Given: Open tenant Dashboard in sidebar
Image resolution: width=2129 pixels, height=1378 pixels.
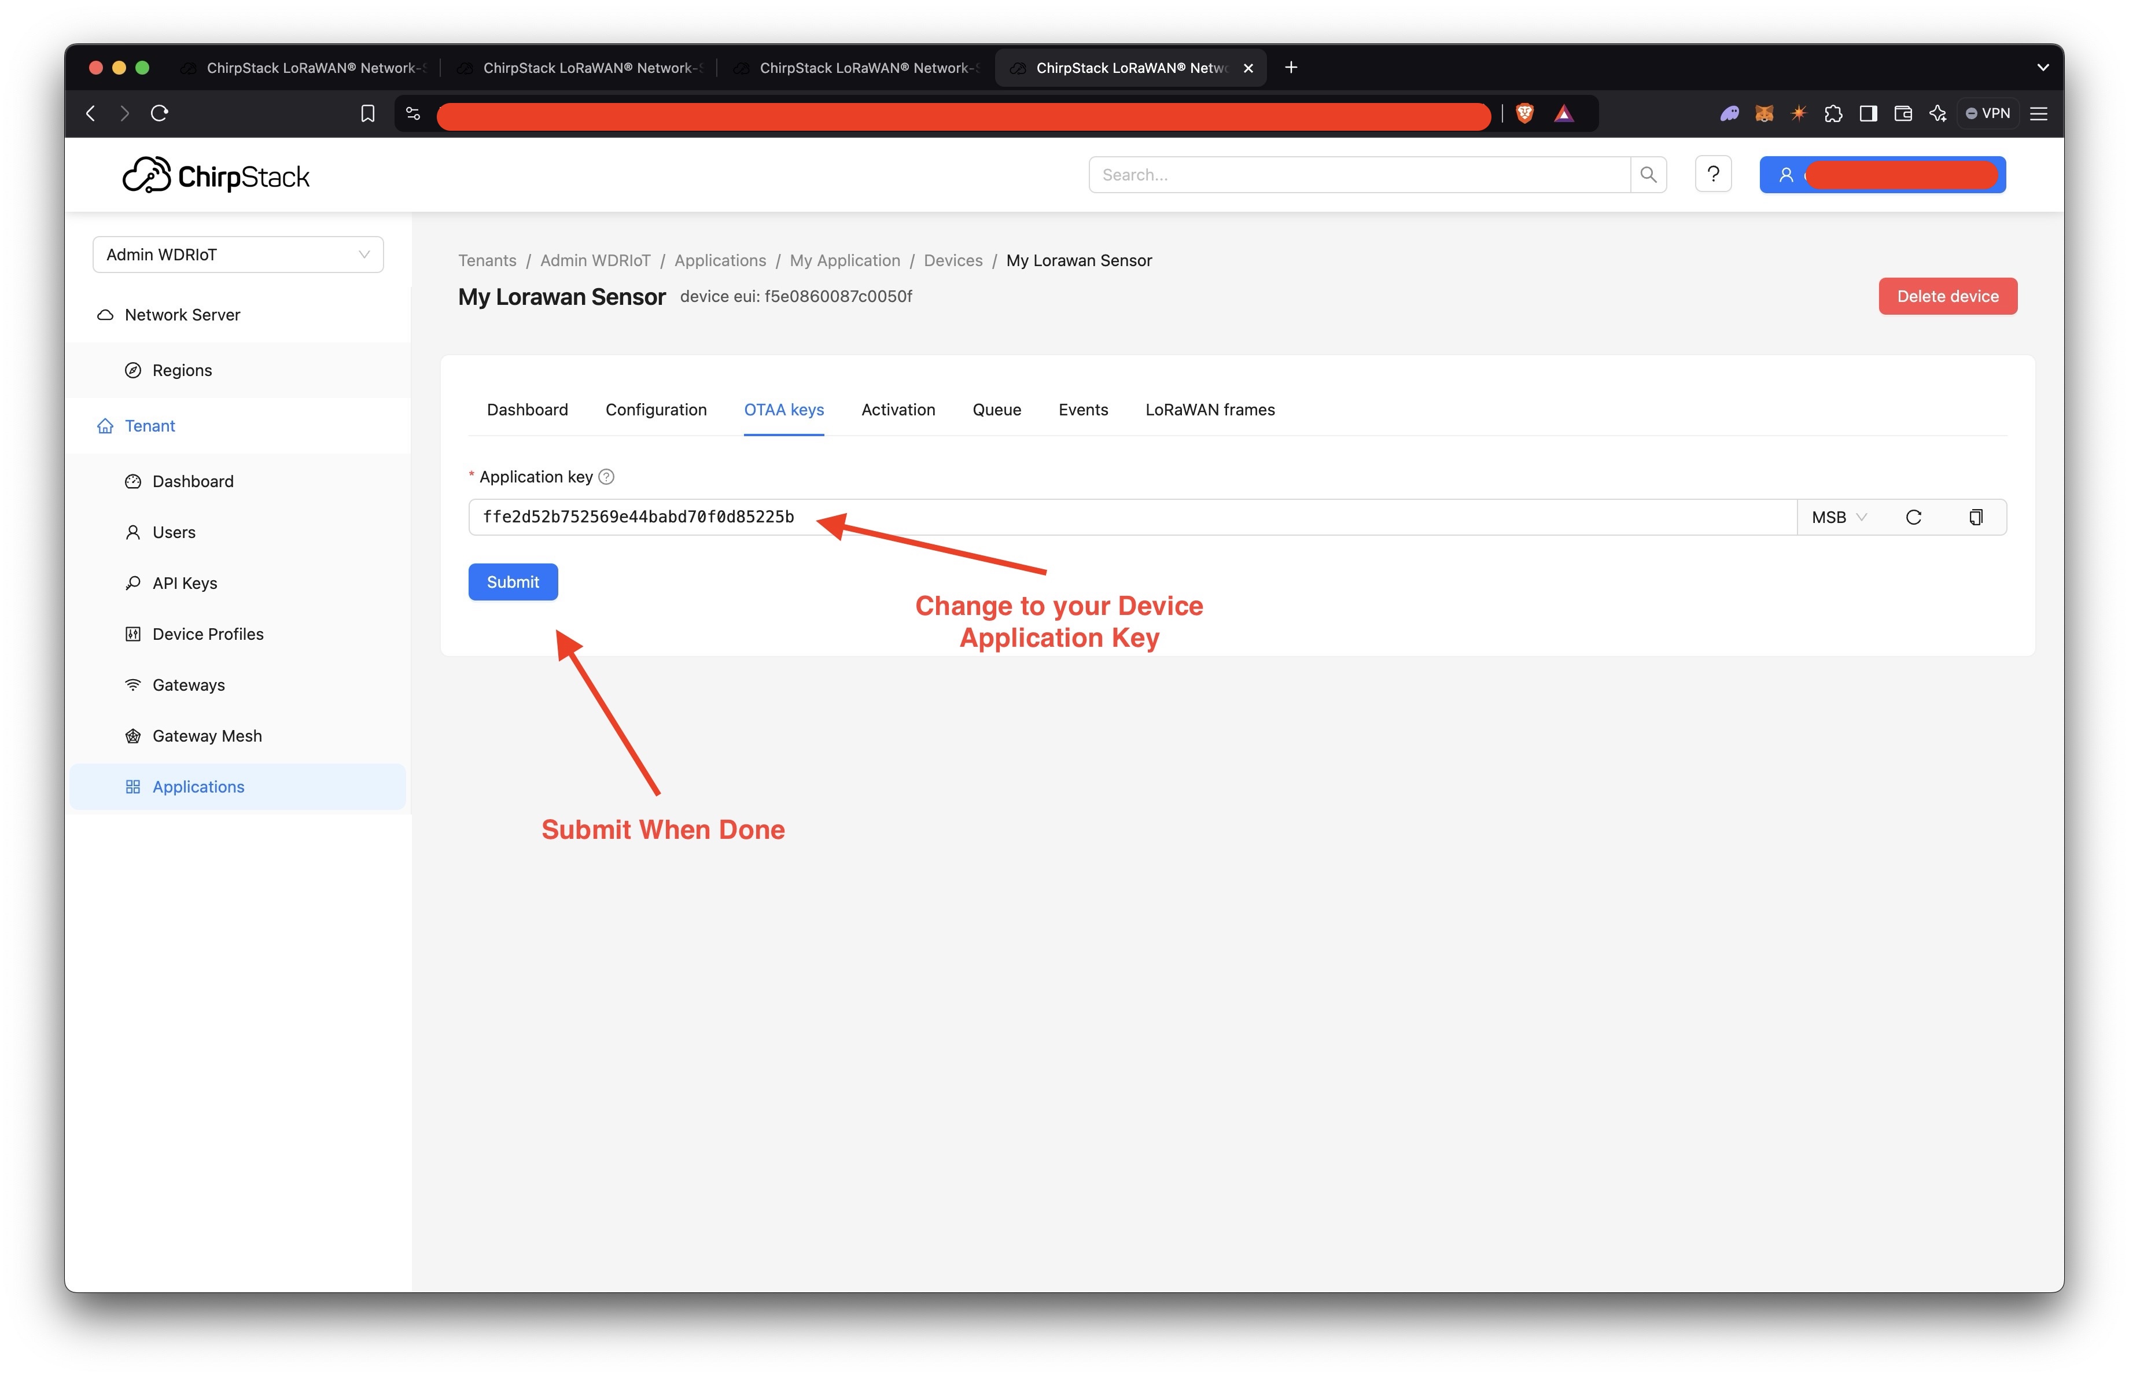Looking at the screenshot, I should 238,481.
